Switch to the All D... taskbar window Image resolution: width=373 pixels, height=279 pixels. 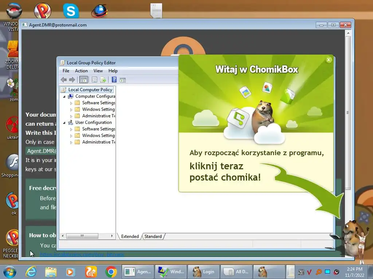pyautogui.click(x=236, y=272)
